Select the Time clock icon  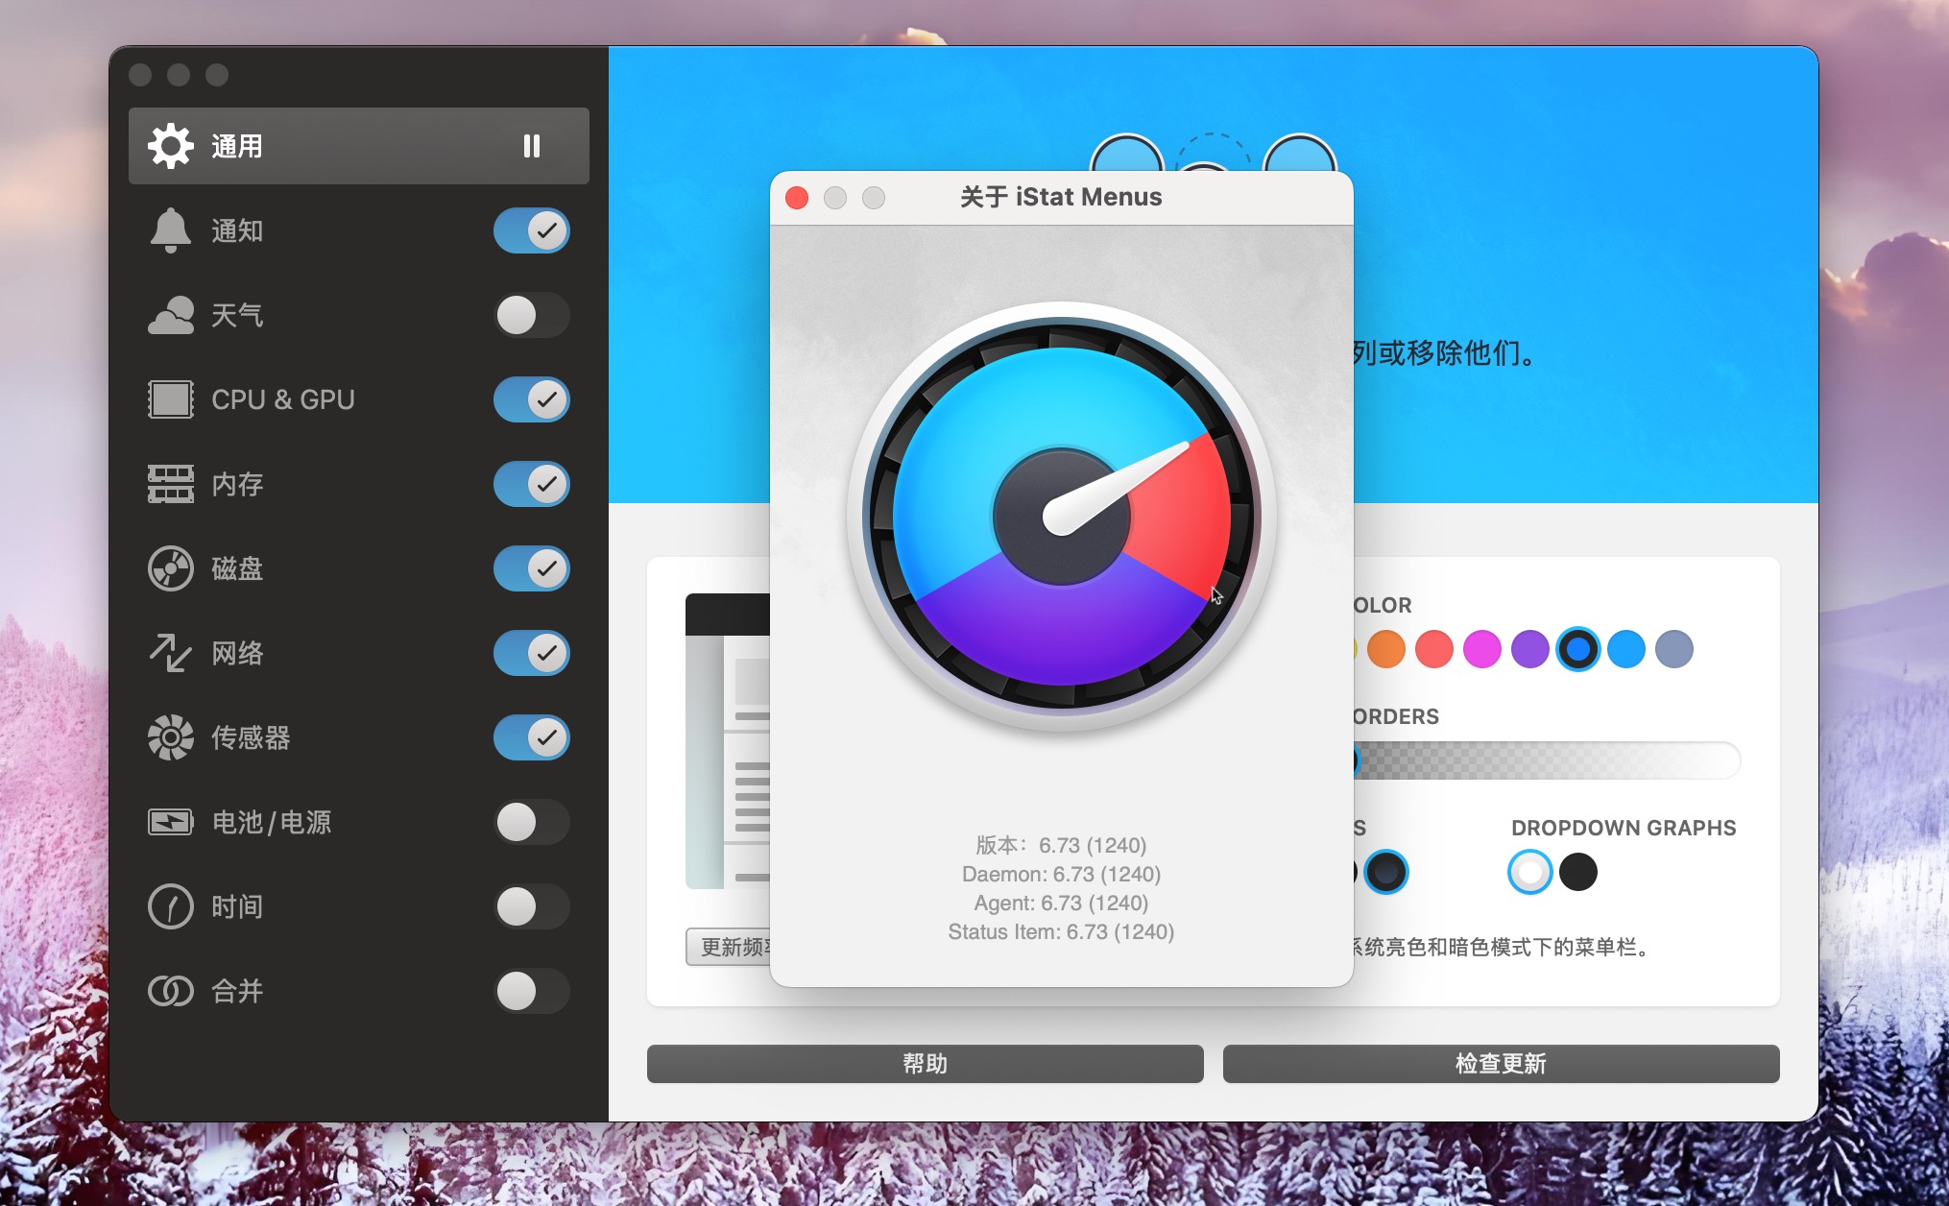171,906
